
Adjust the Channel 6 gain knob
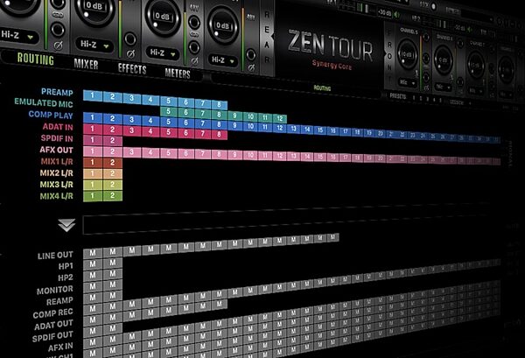click(x=444, y=60)
